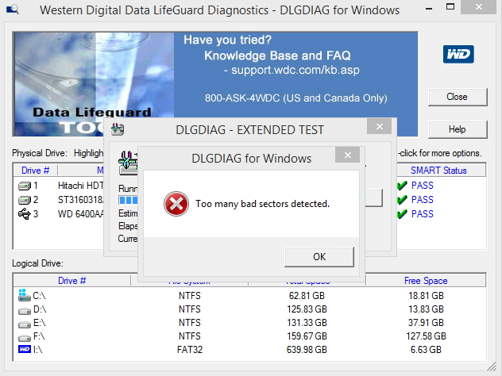Click total space 125.83 GB
The height and width of the screenshot is (376, 502).
(x=307, y=309)
